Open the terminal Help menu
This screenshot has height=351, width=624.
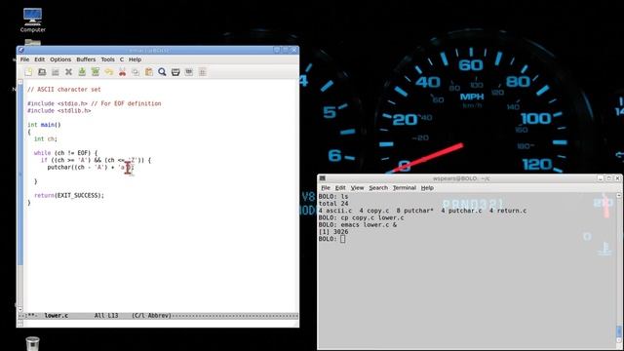point(427,188)
